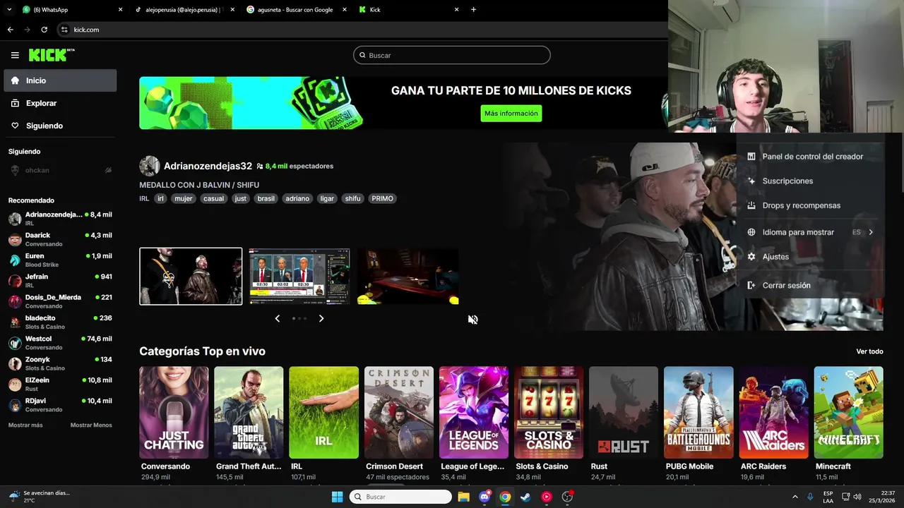Click the Cerrar sesión exit icon
904x508 pixels.
[x=751, y=286]
